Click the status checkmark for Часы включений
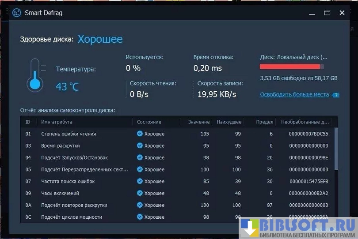The width and height of the screenshot is (358, 239). 140,193
